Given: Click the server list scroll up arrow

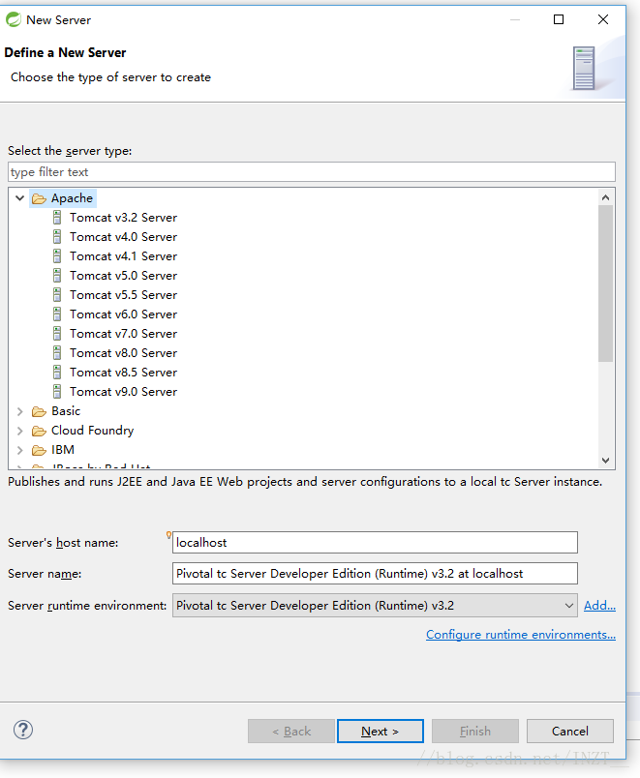Looking at the screenshot, I should (x=605, y=197).
